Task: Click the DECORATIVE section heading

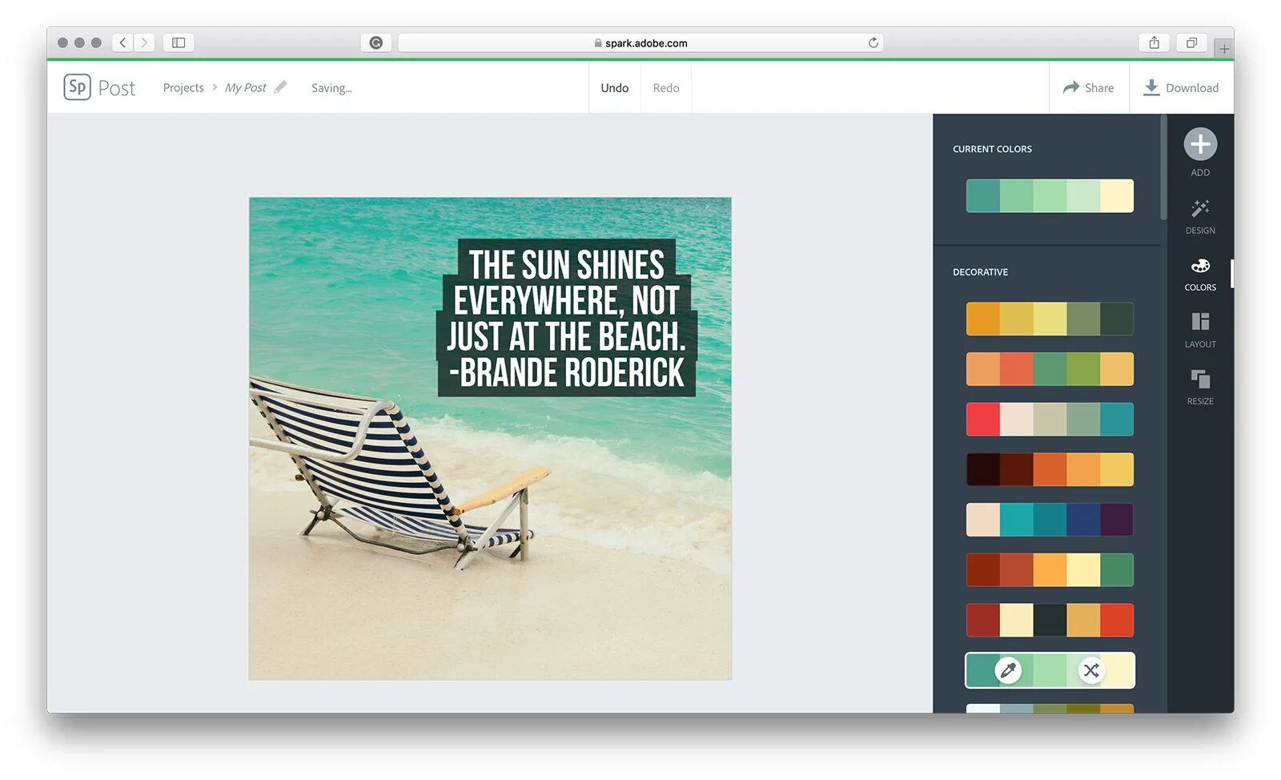Action: pyautogui.click(x=980, y=272)
